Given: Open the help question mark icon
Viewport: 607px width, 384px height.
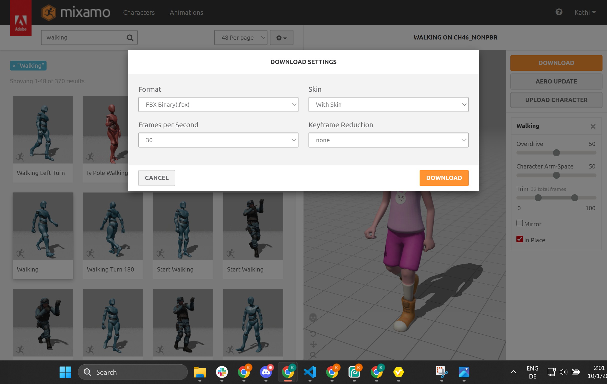Looking at the screenshot, I should click(559, 12).
